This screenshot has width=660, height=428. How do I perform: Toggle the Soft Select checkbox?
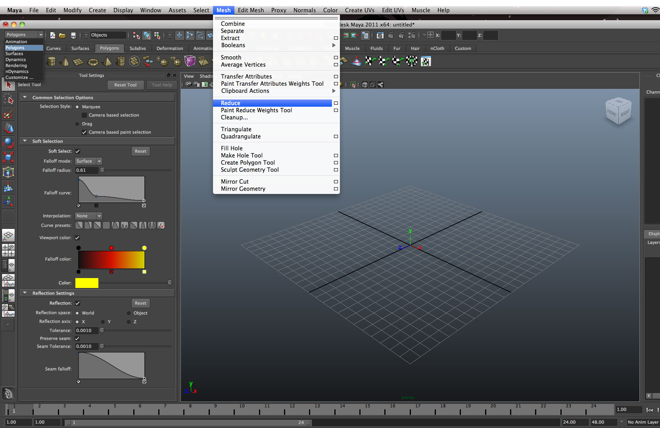(x=77, y=151)
